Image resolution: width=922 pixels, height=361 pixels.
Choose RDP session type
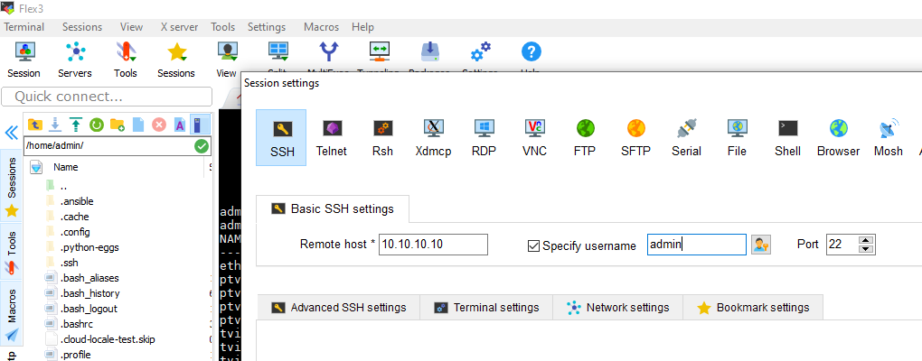click(484, 137)
